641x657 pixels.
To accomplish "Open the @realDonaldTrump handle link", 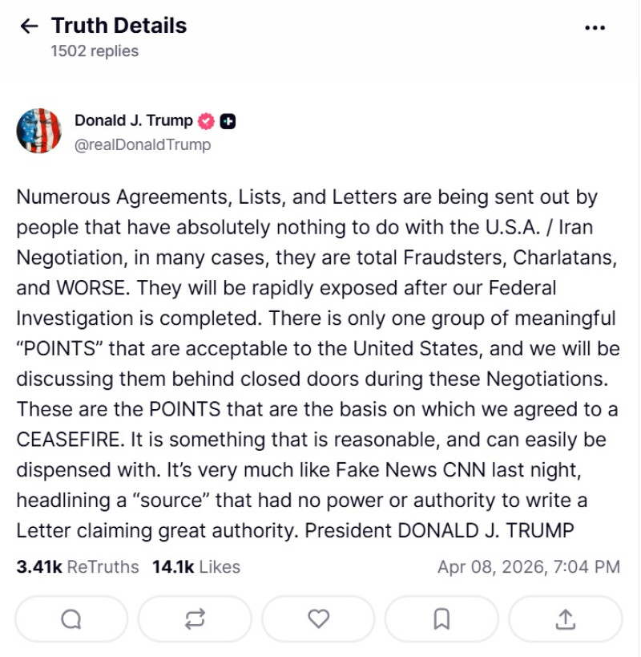I will (x=143, y=144).
